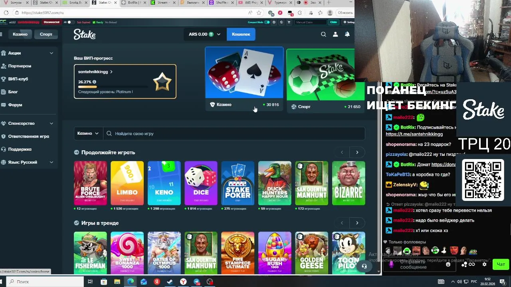The height and width of the screenshot is (287, 511).
Task: Click the browser favorites star icon
Action: coord(259,13)
